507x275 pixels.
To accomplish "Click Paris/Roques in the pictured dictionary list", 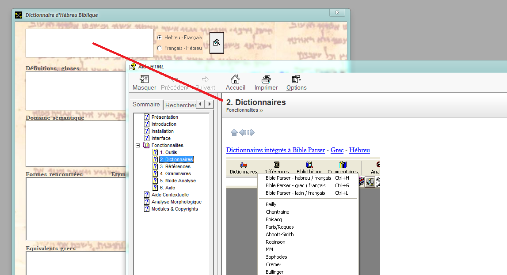I will point(280,227).
